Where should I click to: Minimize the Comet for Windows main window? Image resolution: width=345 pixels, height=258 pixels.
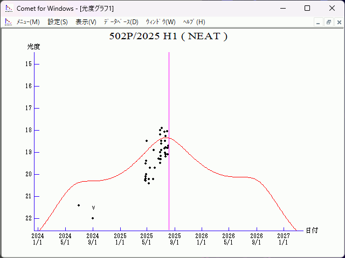pyautogui.click(x=282, y=8)
